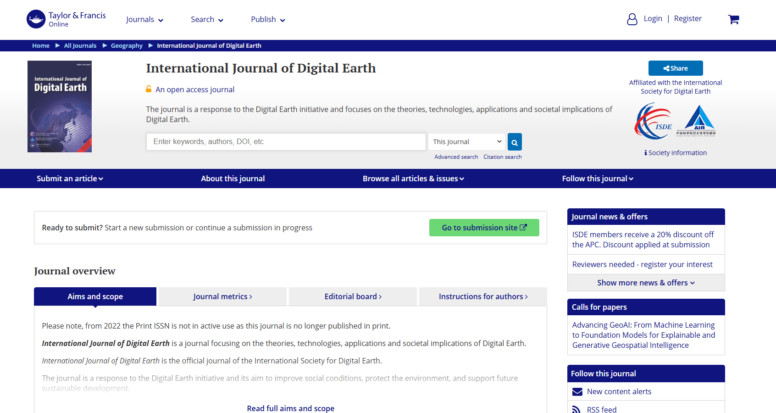Click the Journal overview heading
The width and height of the screenshot is (776, 413).
click(75, 271)
